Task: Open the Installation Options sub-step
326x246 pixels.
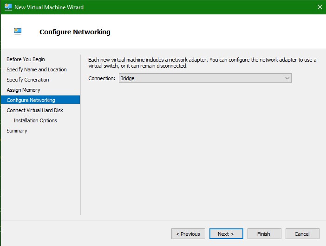Action: pyautogui.click(x=35, y=120)
